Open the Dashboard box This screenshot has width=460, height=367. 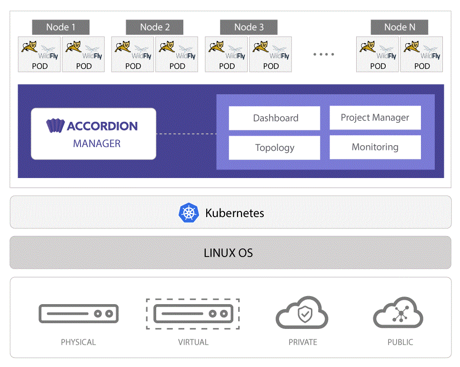click(274, 118)
